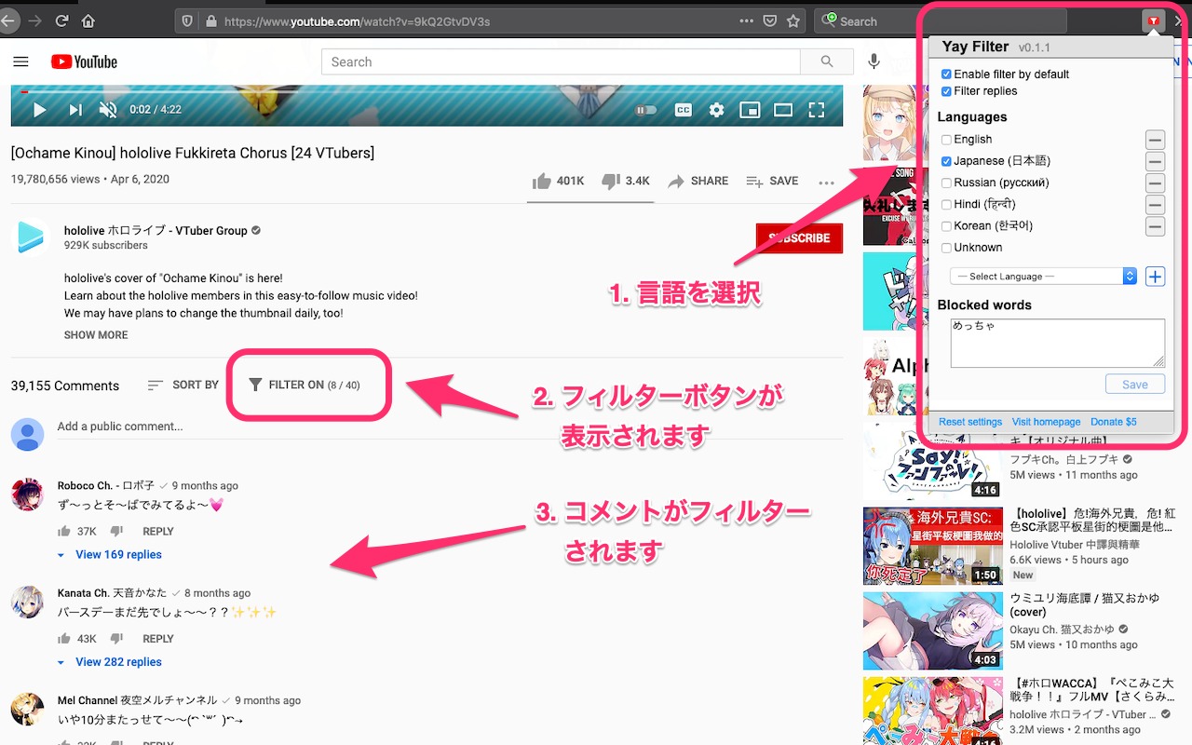Click the Pocket save icon in URL bar
The width and height of the screenshot is (1192, 745).
(770, 20)
